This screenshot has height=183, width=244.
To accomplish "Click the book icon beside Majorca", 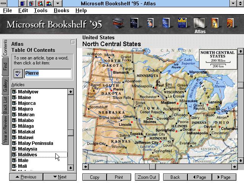I will pos(14,103).
